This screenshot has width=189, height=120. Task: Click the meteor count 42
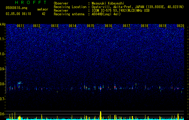44,14
